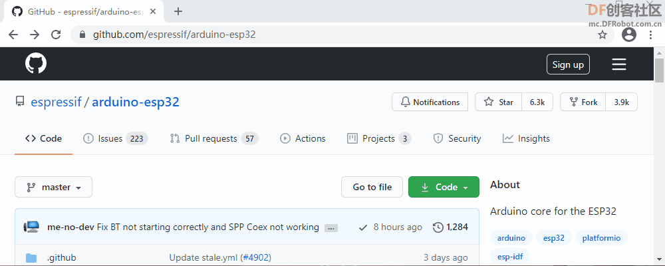Reload the page with the refresh icon

(56, 35)
